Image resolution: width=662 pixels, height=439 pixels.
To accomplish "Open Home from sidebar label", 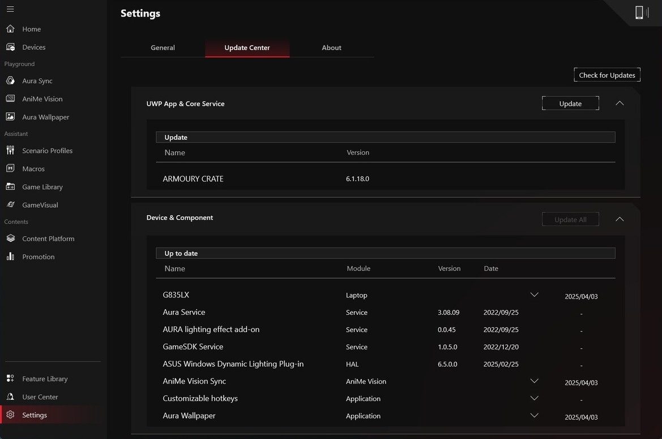I will [32, 29].
